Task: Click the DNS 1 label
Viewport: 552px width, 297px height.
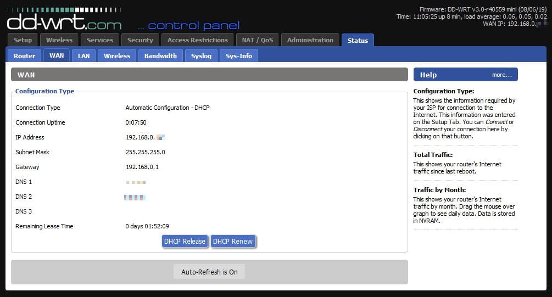Action: point(24,182)
